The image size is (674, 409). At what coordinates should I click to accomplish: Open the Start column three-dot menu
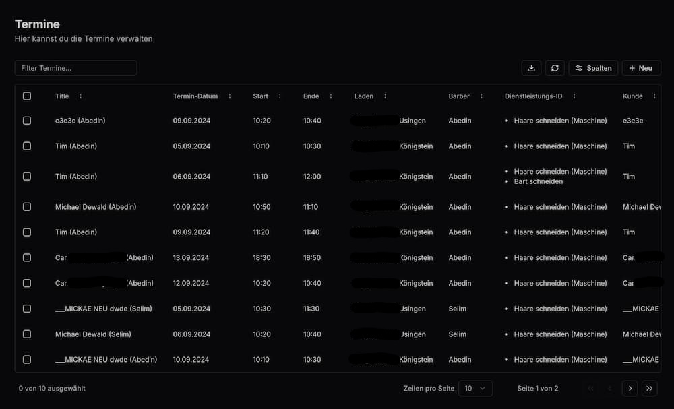[280, 96]
